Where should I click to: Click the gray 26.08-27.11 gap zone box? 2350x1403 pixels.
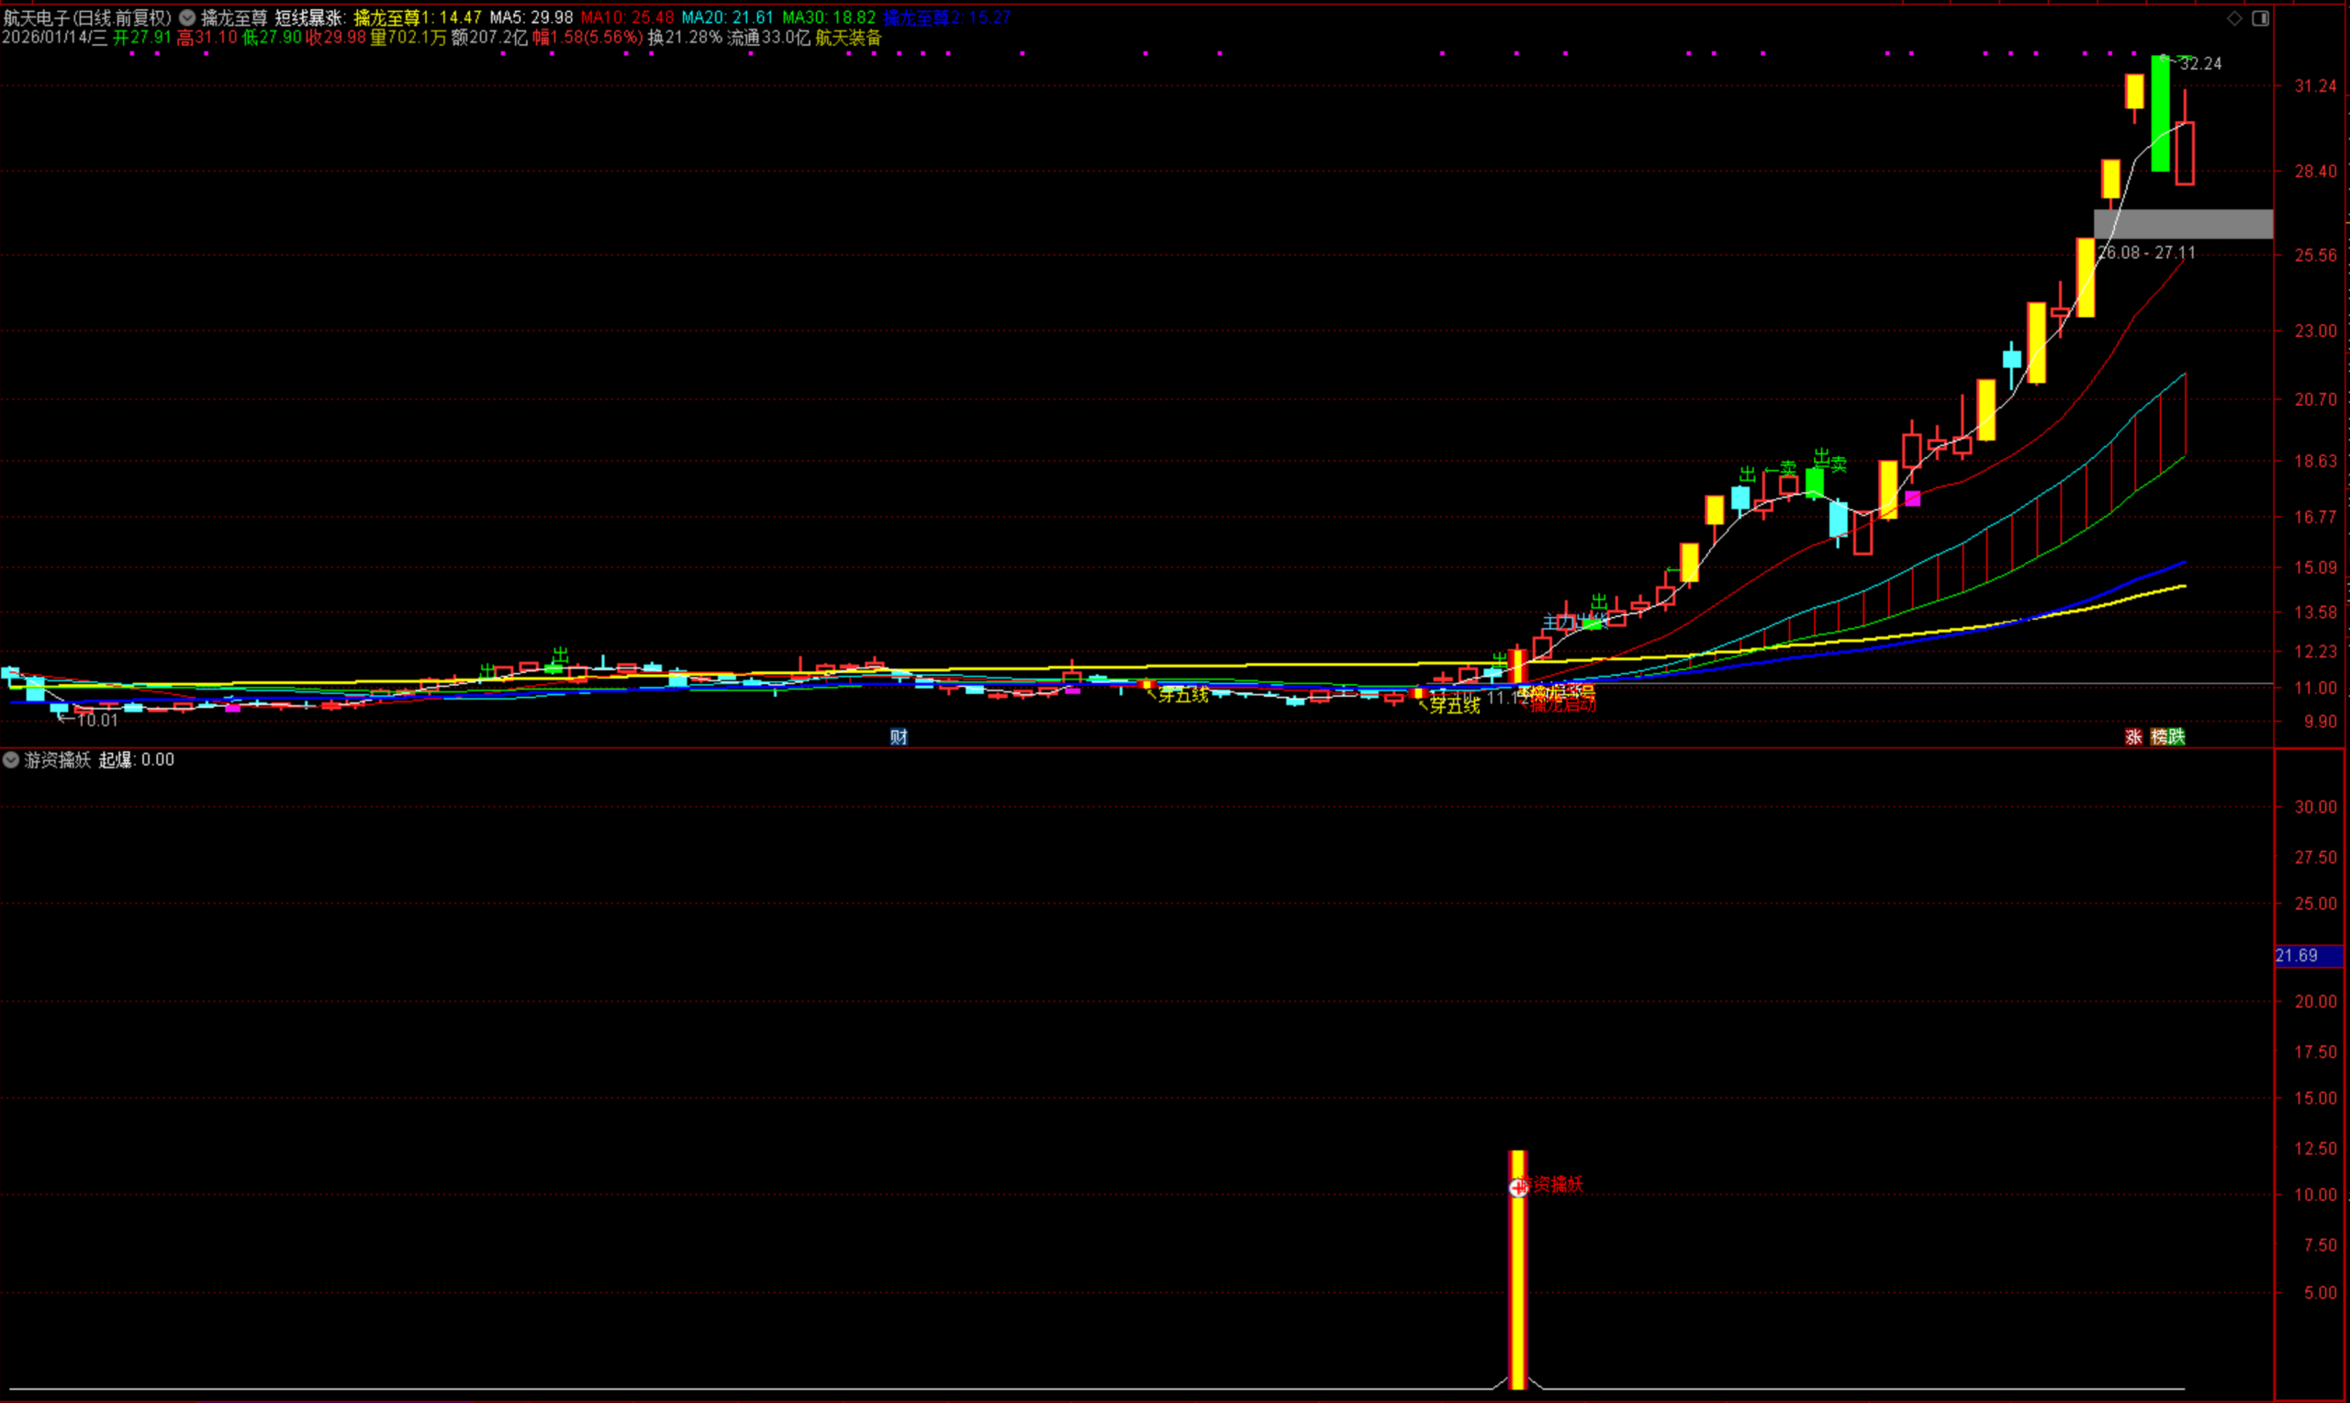(x=2183, y=224)
